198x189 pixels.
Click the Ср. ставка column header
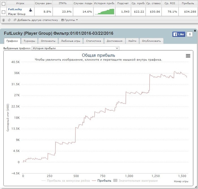pyautogui.click(x=153, y=3)
